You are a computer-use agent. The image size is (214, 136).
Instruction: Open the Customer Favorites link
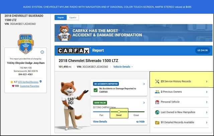[29, 86]
